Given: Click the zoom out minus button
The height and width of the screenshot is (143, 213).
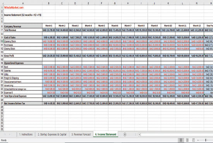Looking at the screenshot, I should click(198, 140).
